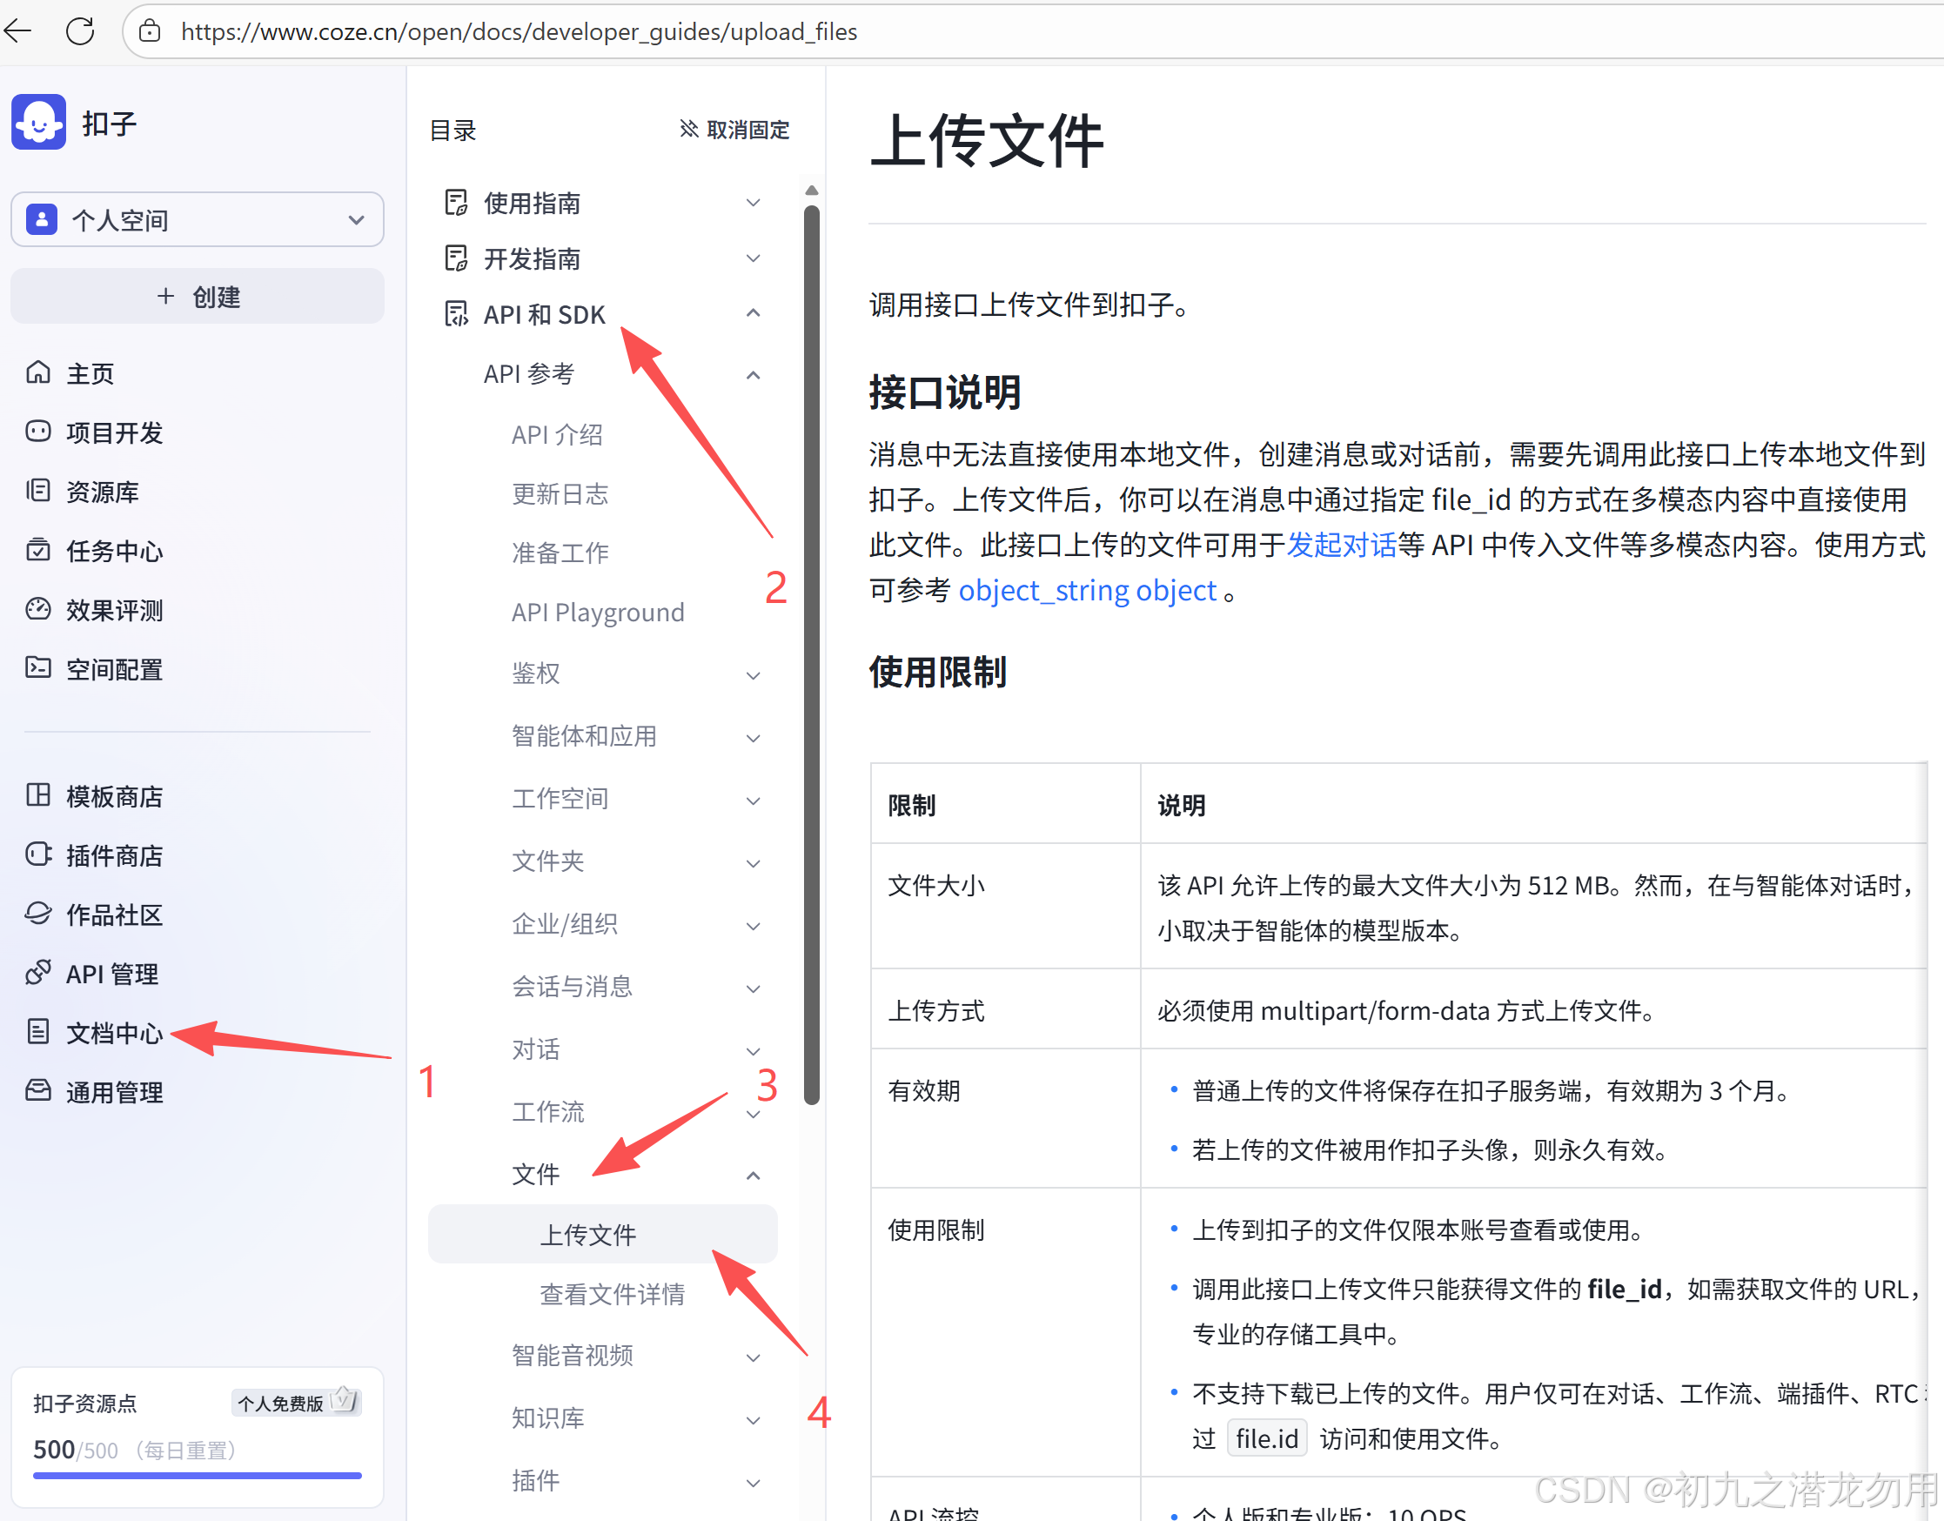Viewport: 1944px width, 1521px height.
Task: Click the 创建 button
Action: 197,297
